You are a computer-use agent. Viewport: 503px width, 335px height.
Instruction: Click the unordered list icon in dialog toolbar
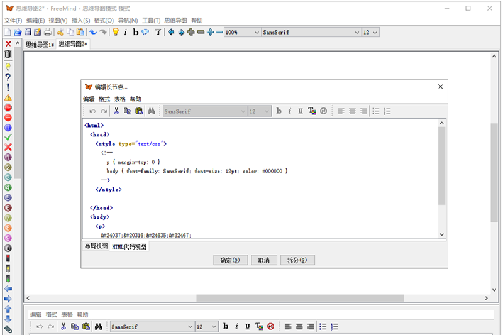click(375, 111)
